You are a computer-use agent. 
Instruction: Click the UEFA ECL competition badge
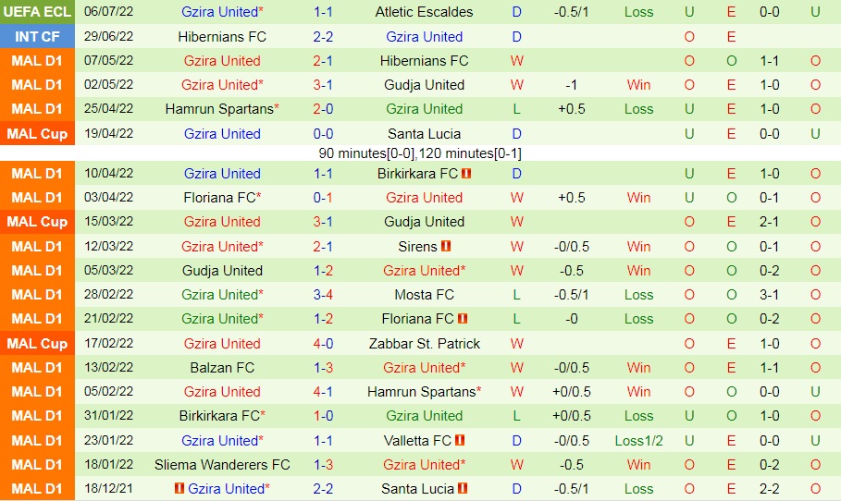pyautogui.click(x=38, y=12)
